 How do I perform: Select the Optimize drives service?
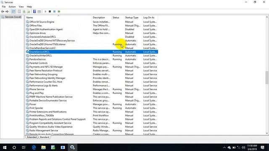37,33
